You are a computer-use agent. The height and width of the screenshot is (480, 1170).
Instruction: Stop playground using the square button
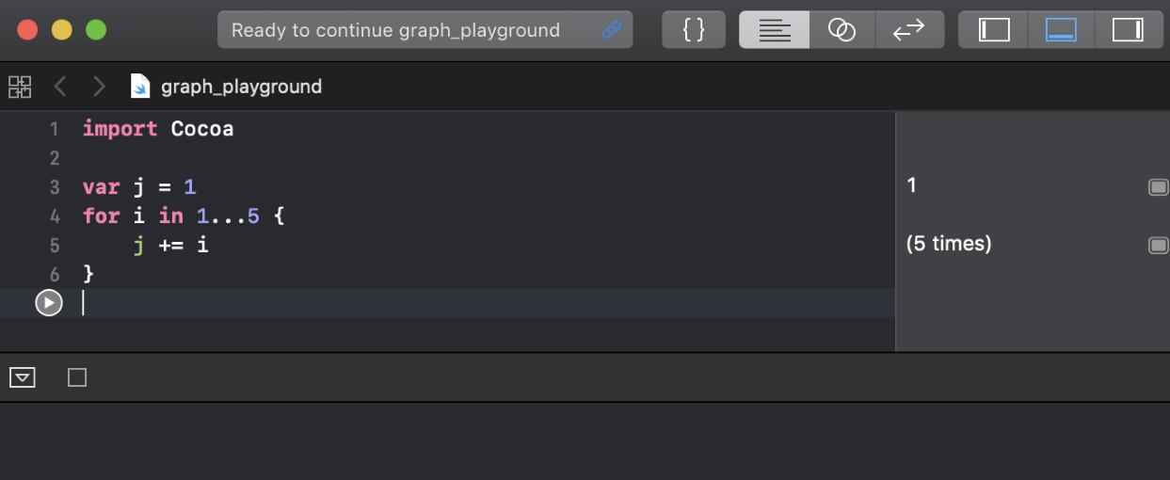(77, 377)
